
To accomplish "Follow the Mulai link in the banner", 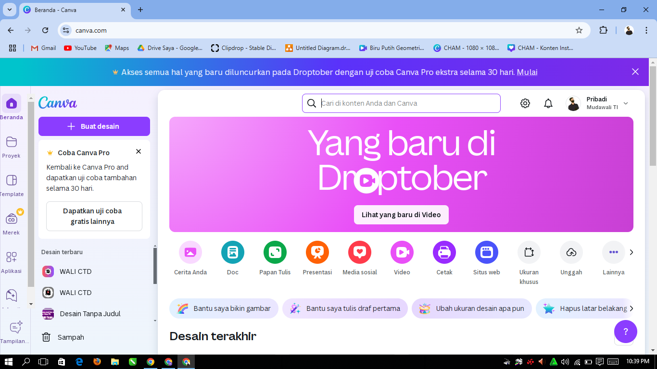I will tap(527, 72).
